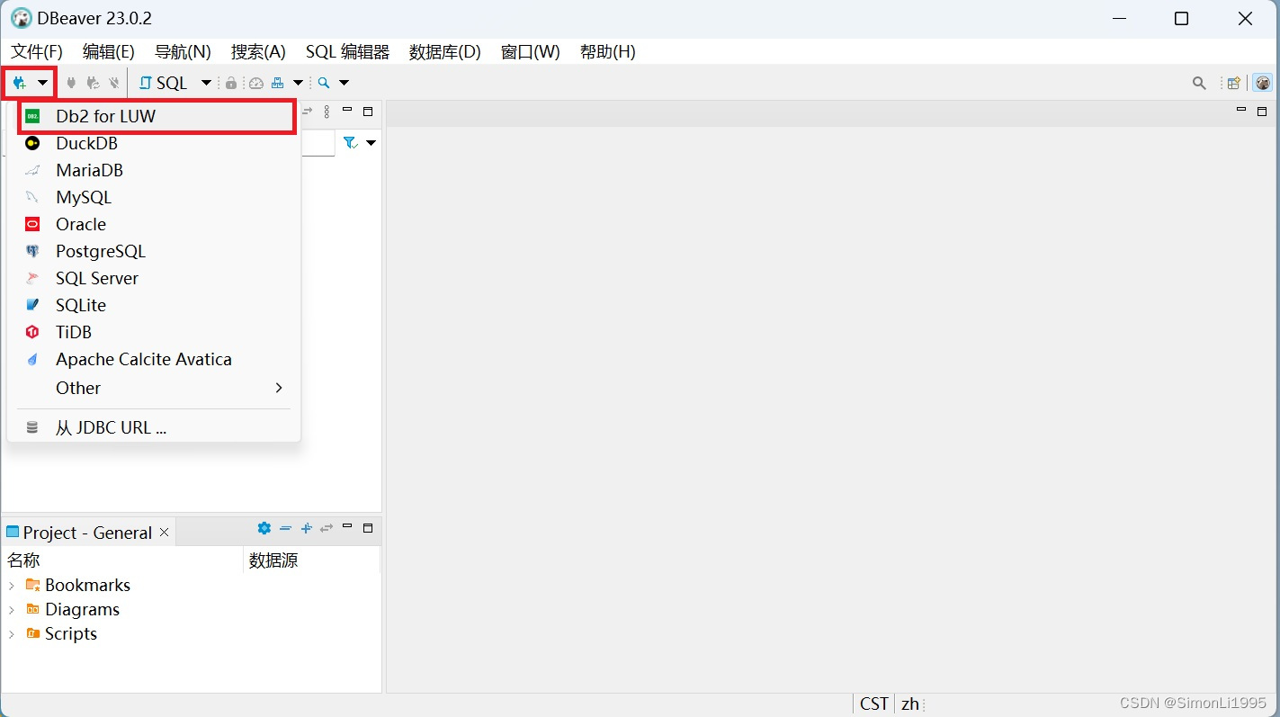
Task: Choose Db2 for LUW from the list
Action: (154, 116)
